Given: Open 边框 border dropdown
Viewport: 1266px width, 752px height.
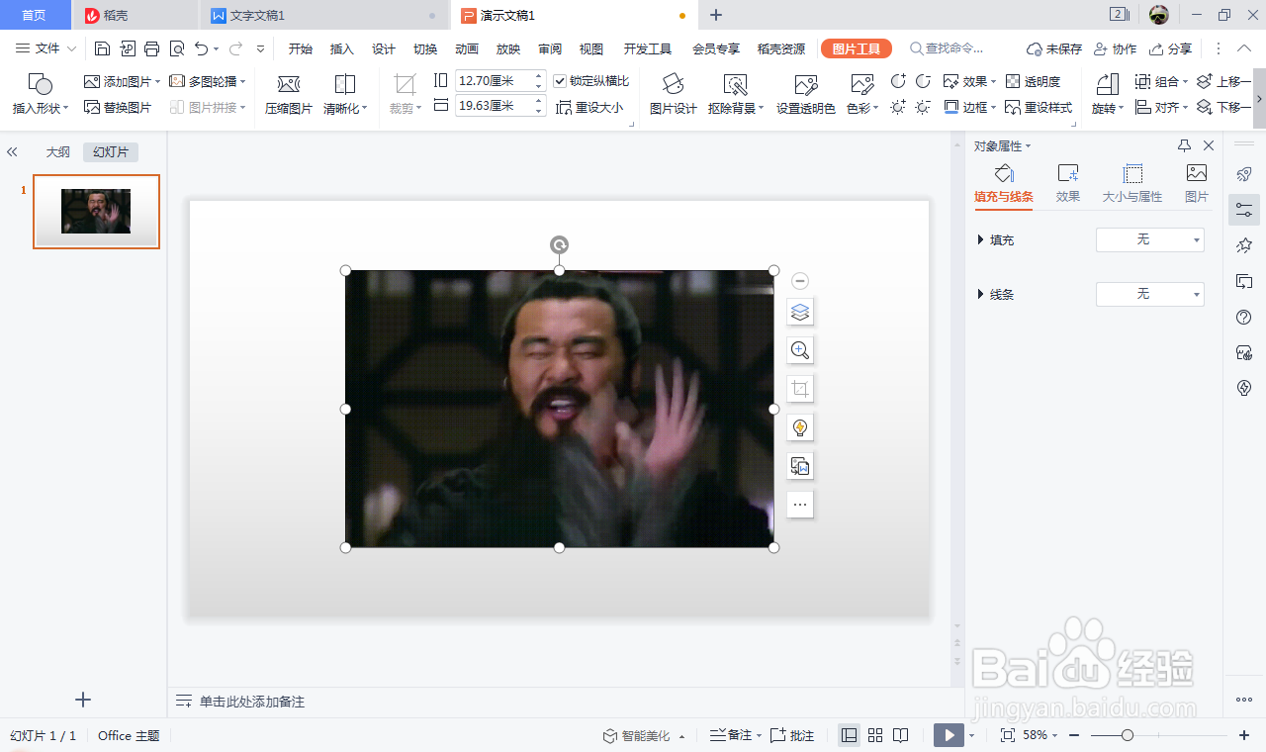Looking at the screenshot, I should [x=969, y=107].
